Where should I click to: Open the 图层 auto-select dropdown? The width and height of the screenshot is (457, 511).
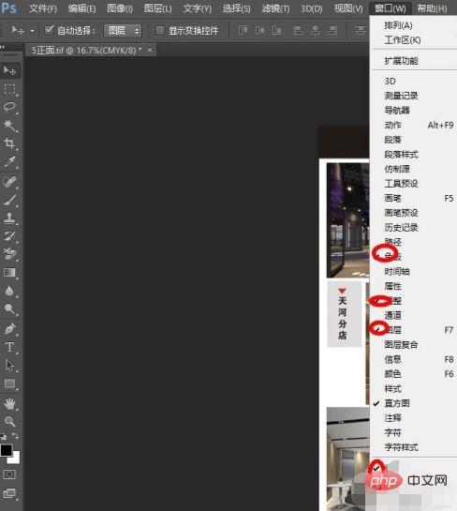click(x=123, y=31)
